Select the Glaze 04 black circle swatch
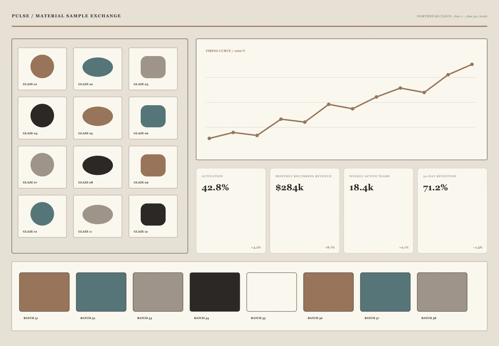Screen dimensions: 499x346 (42, 116)
